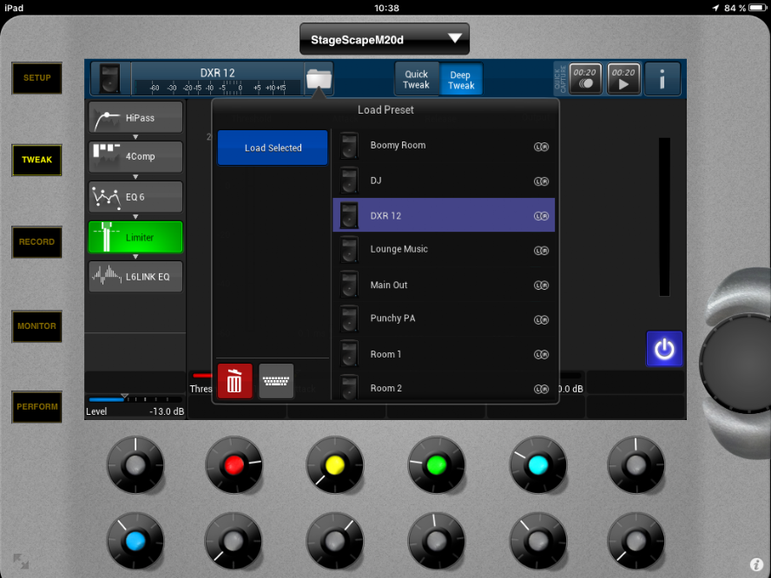
Task: Click the fullscreen arrows icon bottom left
Action: tap(21, 562)
